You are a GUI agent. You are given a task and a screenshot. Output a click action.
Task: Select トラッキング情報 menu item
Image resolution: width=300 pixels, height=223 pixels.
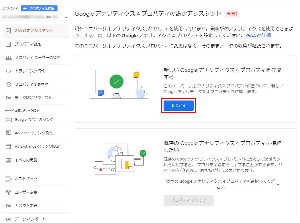36,71
